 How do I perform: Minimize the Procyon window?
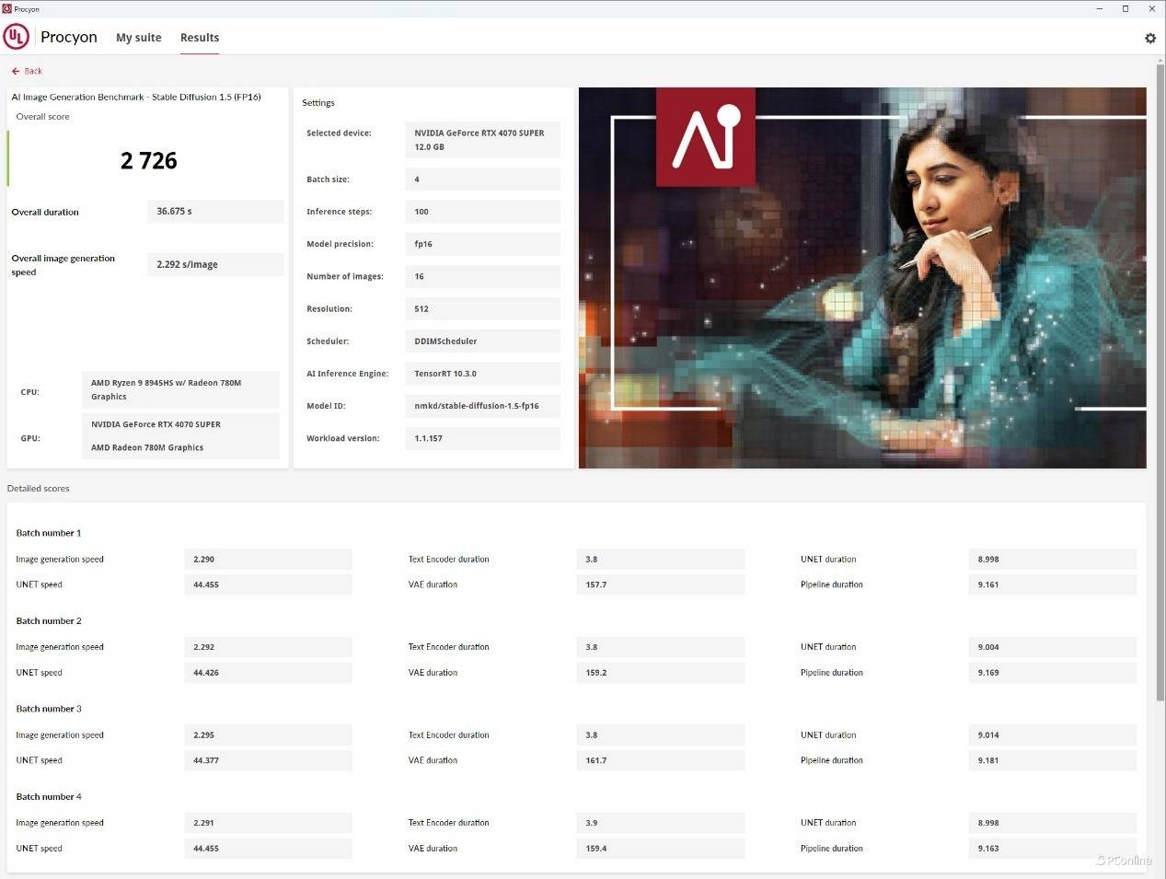point(1100,8)
